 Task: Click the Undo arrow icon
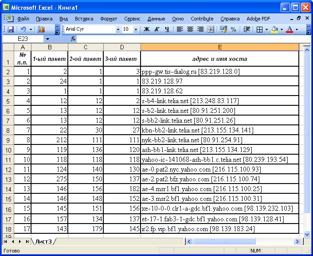tap(23, 29)
